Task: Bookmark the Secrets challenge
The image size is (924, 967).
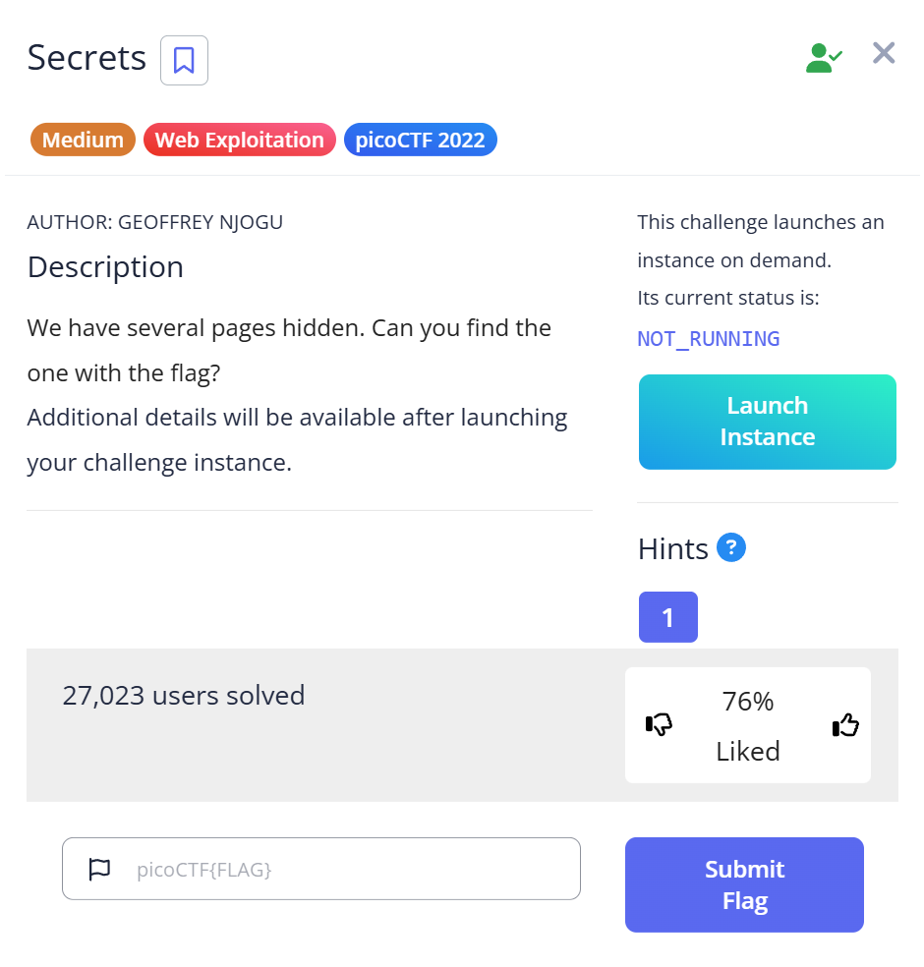Action: tap(184, 60)
